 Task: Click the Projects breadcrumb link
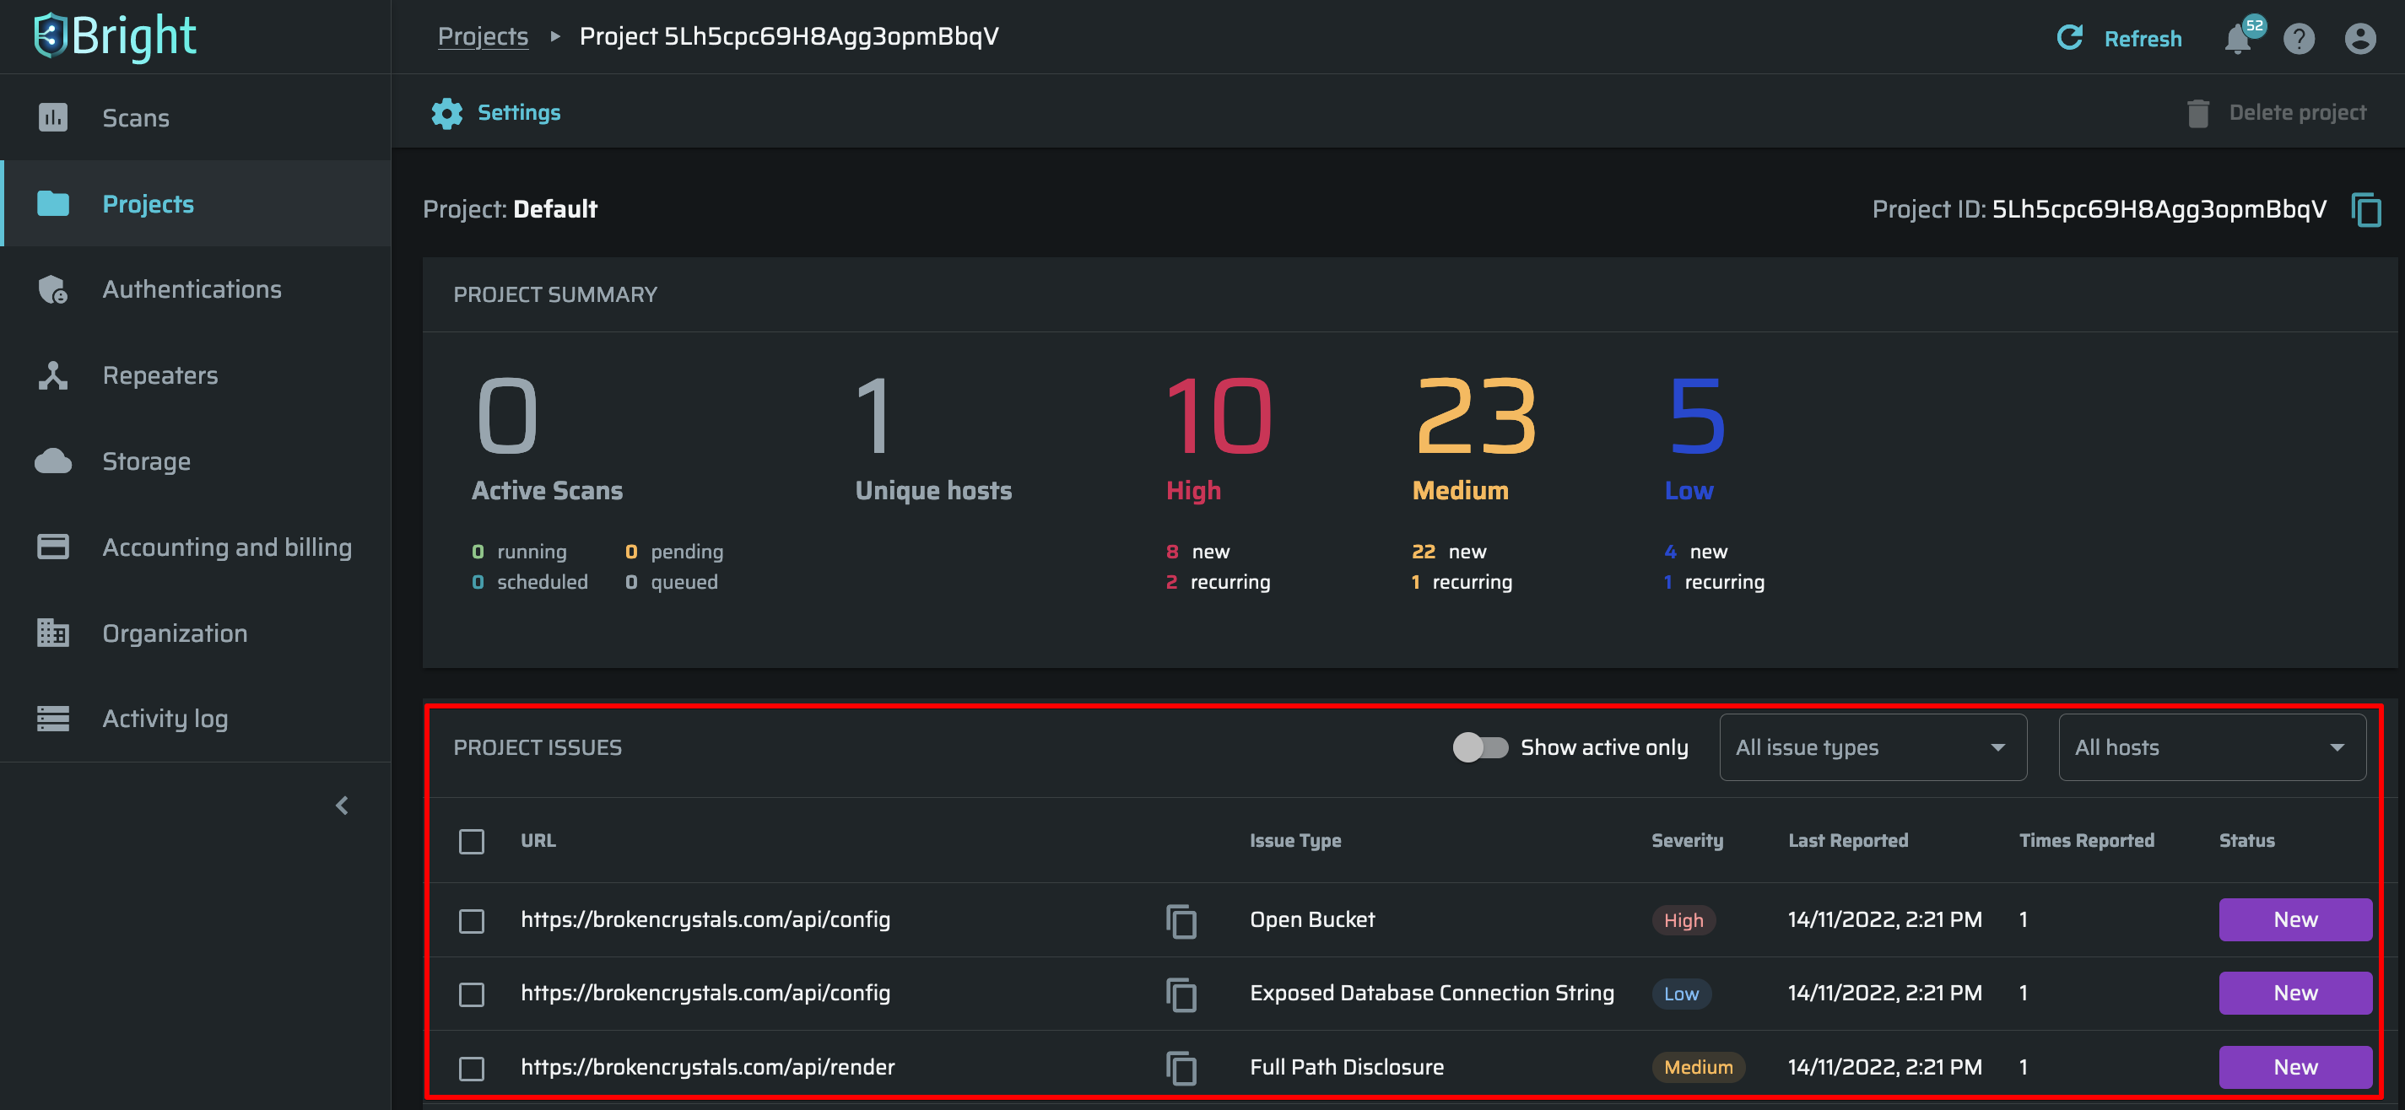483,36
